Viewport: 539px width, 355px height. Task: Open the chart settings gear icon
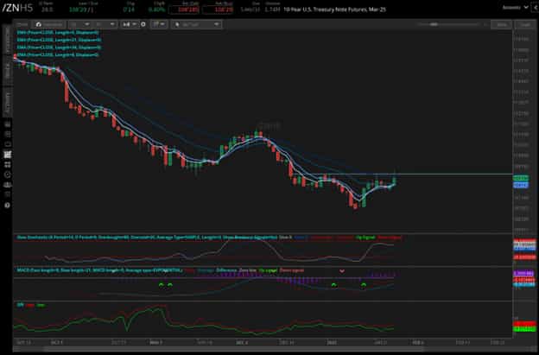coord(143,24)
